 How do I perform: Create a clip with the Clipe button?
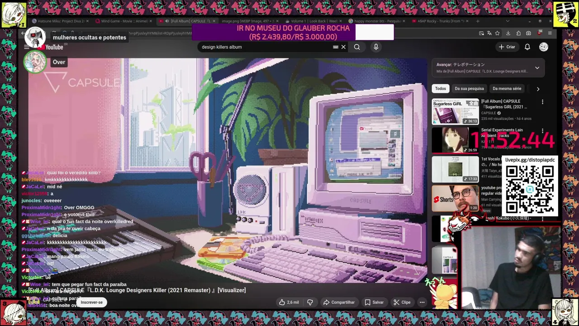click(402, 302)
